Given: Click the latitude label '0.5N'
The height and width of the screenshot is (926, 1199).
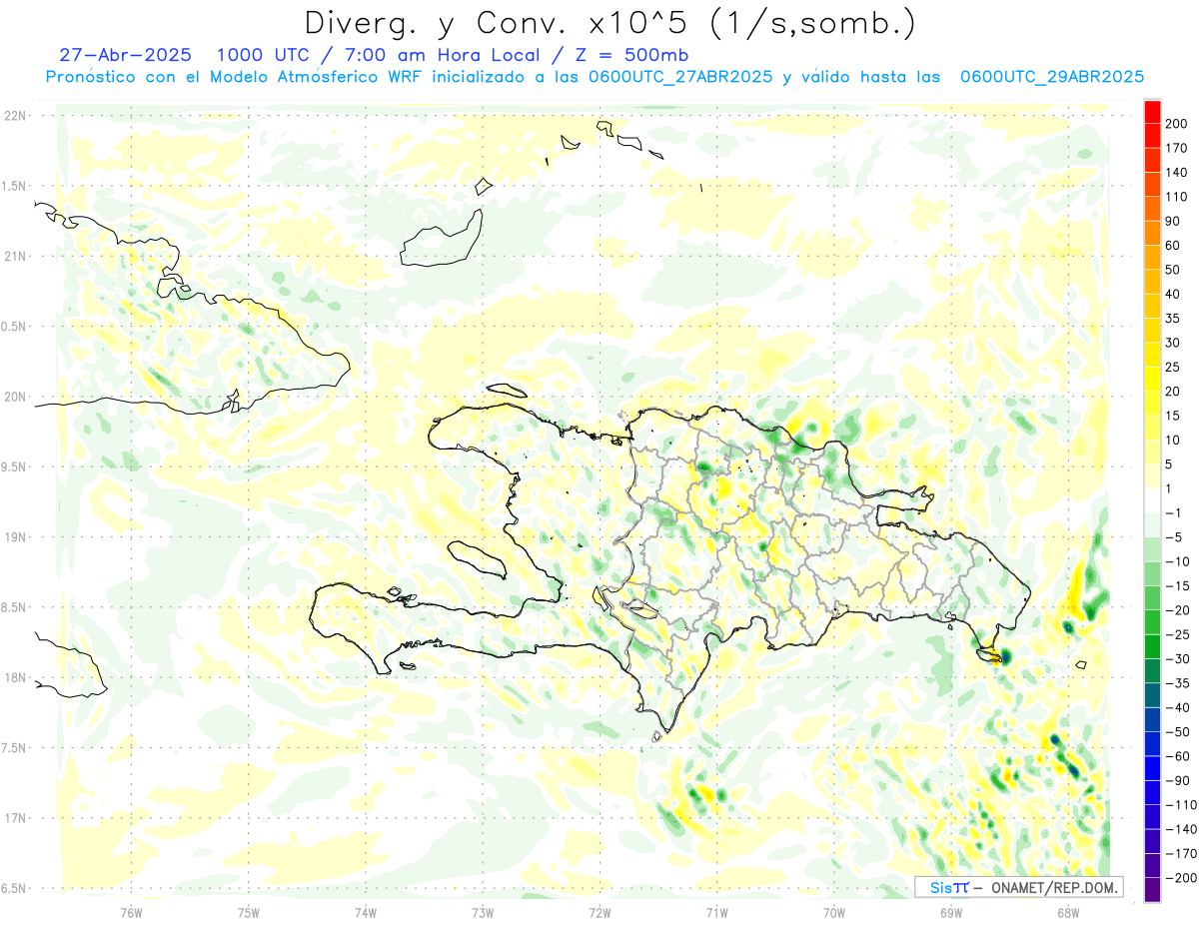Looking at the screenshot, I should pos(15,327).
